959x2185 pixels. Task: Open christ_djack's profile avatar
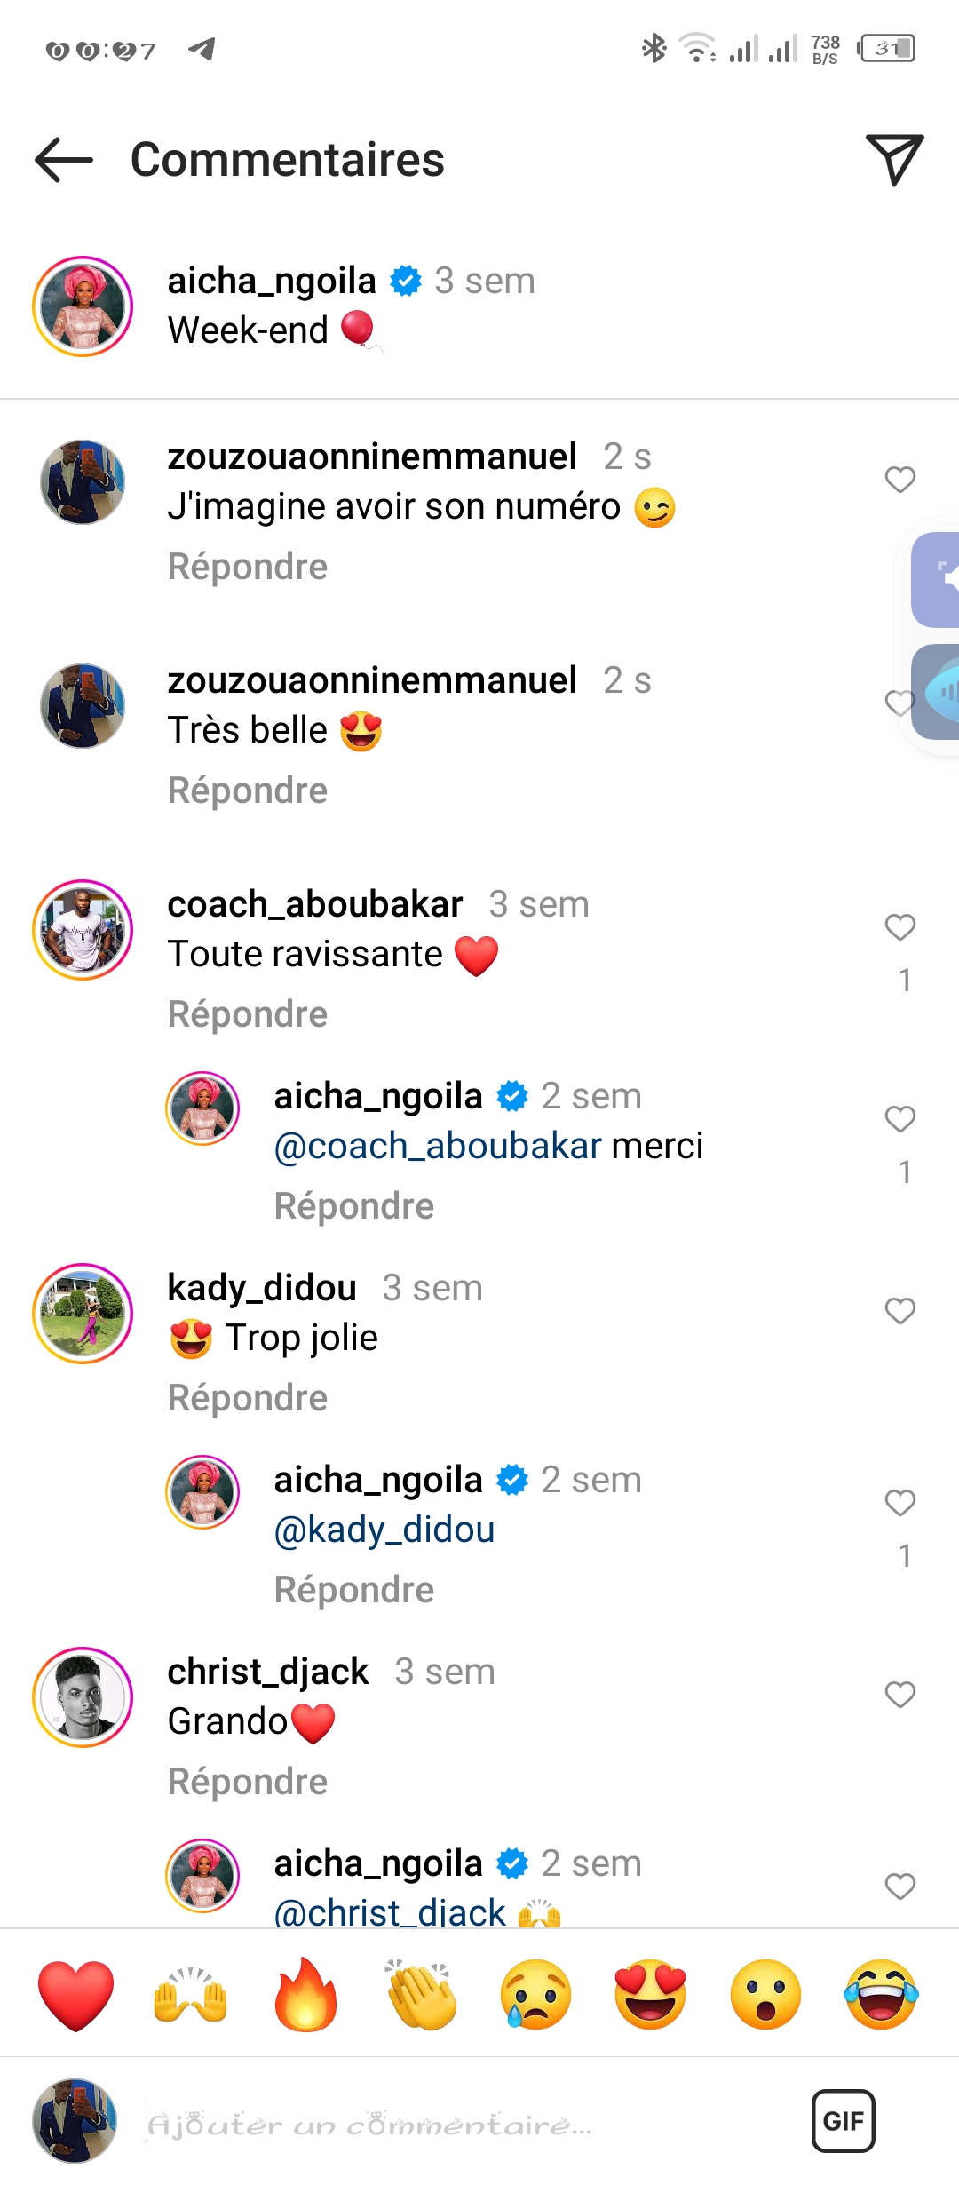[x=83, y=1697]
